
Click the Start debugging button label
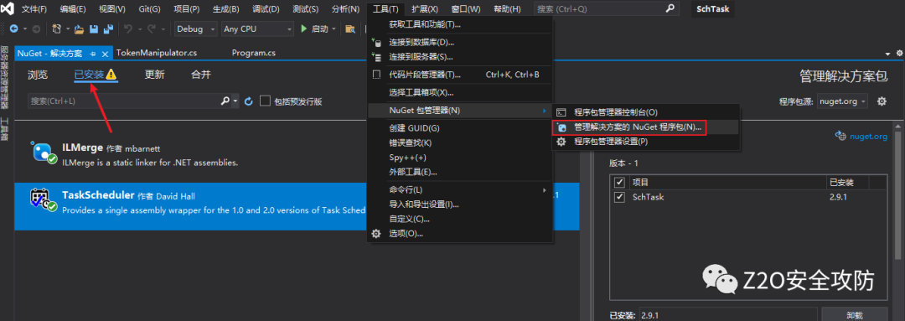pos(320,28)
